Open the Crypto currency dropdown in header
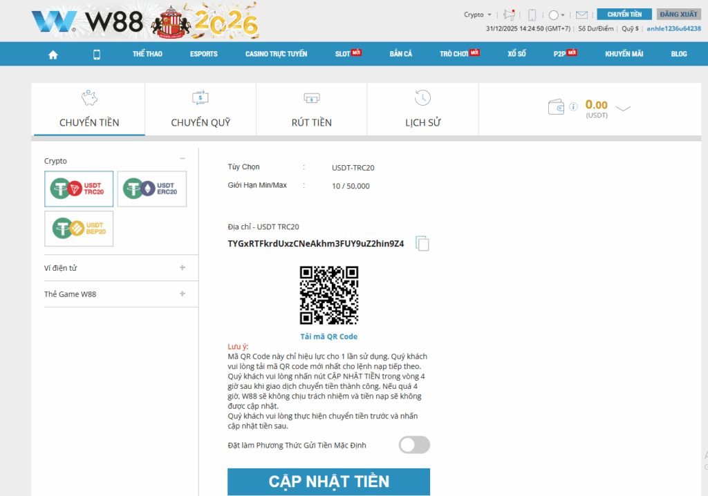The height and width of the screenshot is (496, 708). coord(478,15)
